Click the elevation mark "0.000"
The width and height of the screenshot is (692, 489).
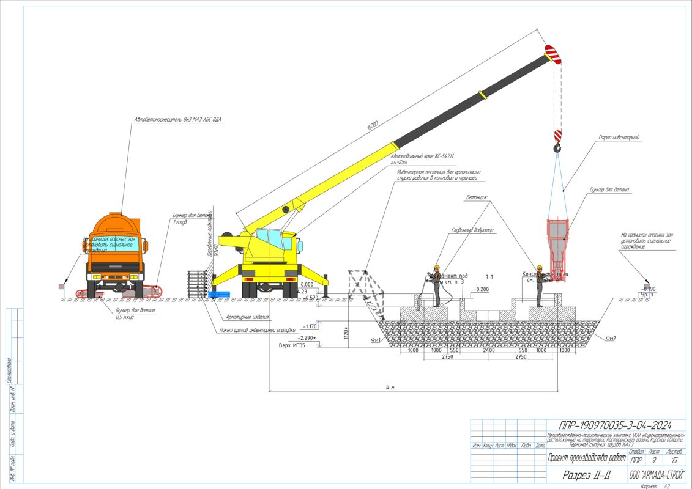(x=307, y=285)
